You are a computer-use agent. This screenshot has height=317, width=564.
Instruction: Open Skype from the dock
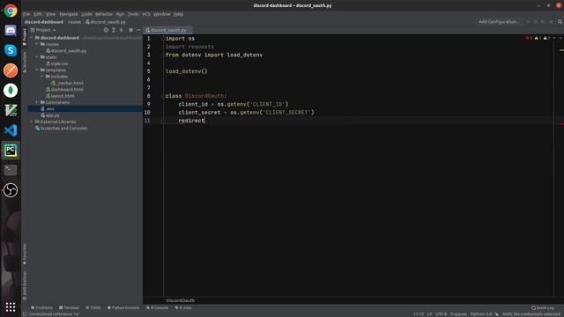[11, 51]
